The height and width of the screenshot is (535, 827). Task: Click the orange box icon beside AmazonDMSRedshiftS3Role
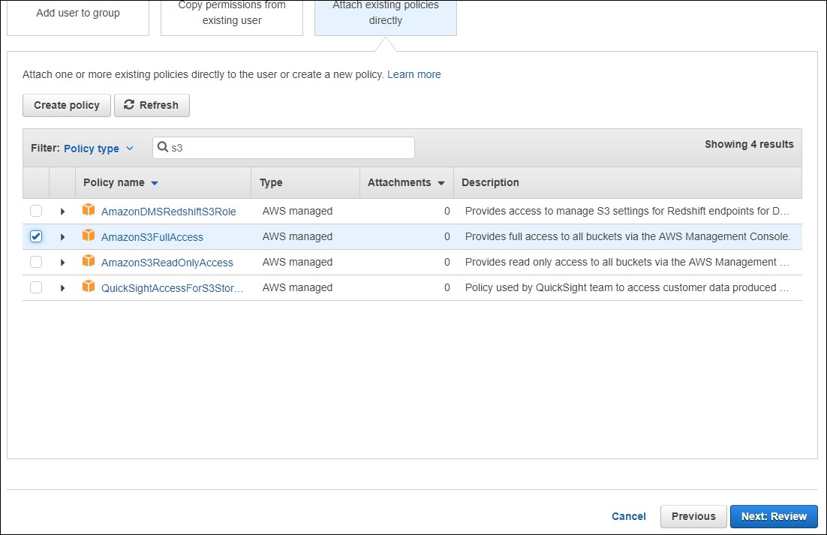(89, 211)
